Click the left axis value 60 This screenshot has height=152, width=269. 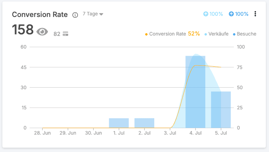[x=23, y=47]
